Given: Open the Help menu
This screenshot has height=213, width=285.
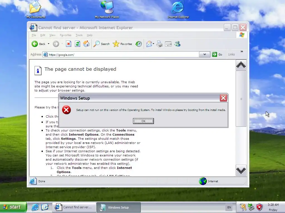Looking at the screenshot, I should click(89, 35).
